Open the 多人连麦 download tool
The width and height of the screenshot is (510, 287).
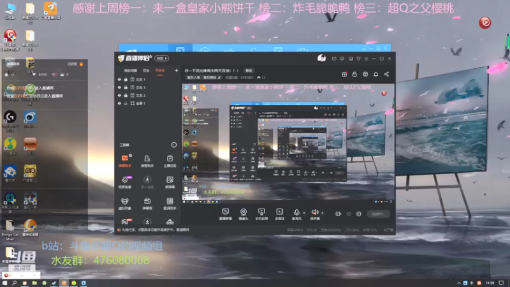tap(147, 182)
